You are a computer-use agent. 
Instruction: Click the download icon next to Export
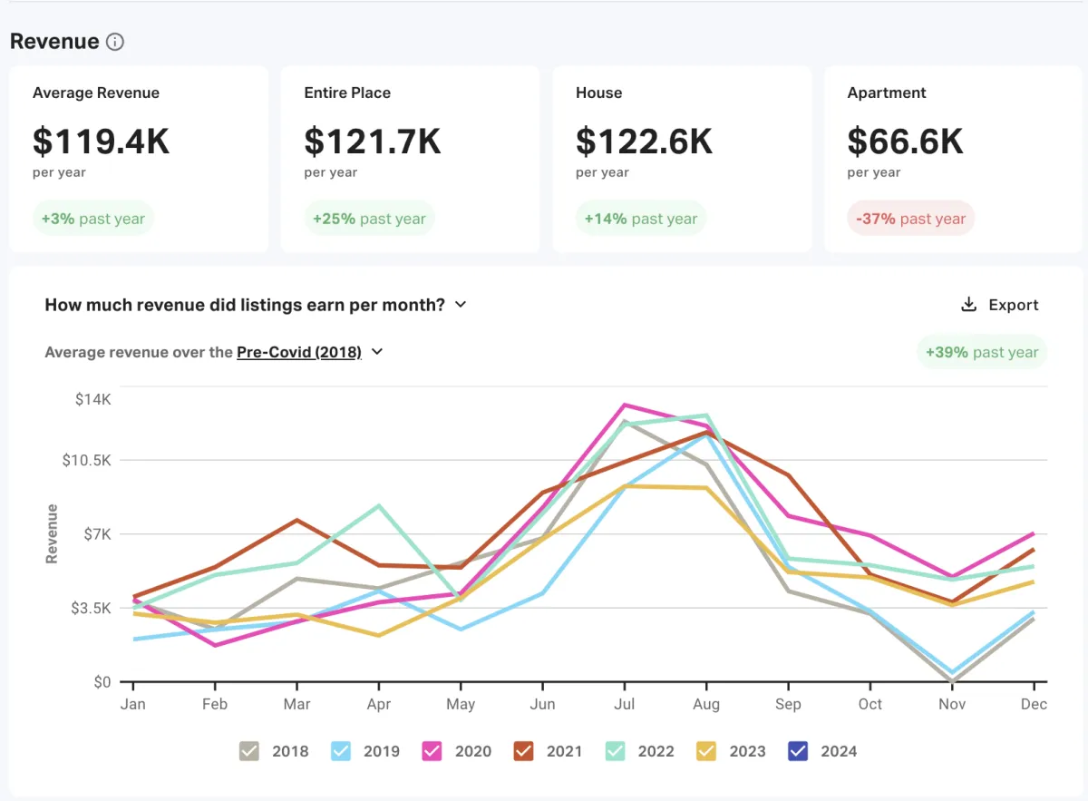968,305
